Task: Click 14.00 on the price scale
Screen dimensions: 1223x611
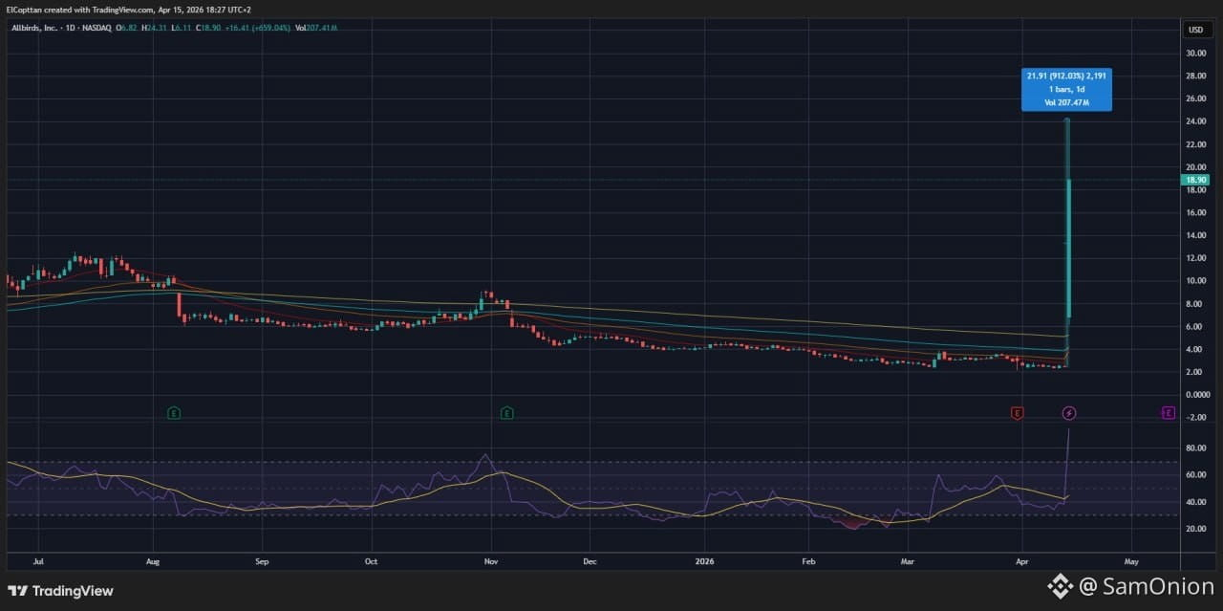Action: [1195, 235]
